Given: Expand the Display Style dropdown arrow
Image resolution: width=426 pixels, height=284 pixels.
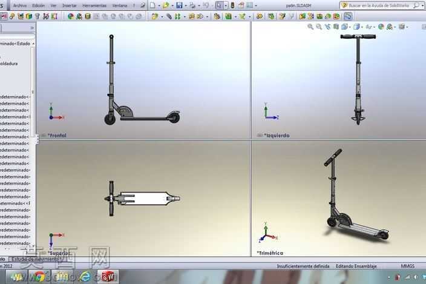Looking at the screenshot, I should tap(362, 27).
